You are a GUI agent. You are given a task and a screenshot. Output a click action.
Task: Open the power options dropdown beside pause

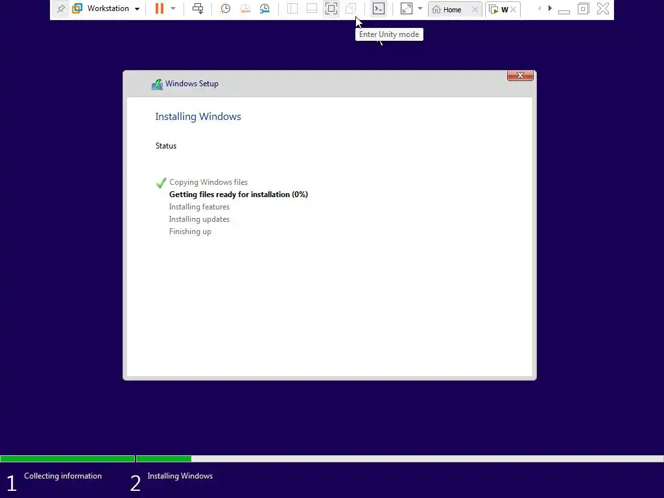click(173, 8)
